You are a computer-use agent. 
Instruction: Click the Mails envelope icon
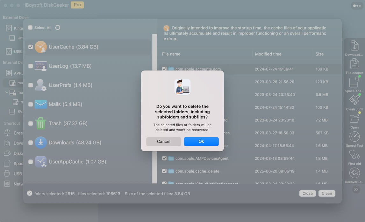click(41, 104)
